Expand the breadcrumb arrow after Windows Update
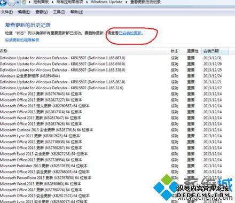Image resolution: width=235 pixels, height=203 pixels. [127, 2]
